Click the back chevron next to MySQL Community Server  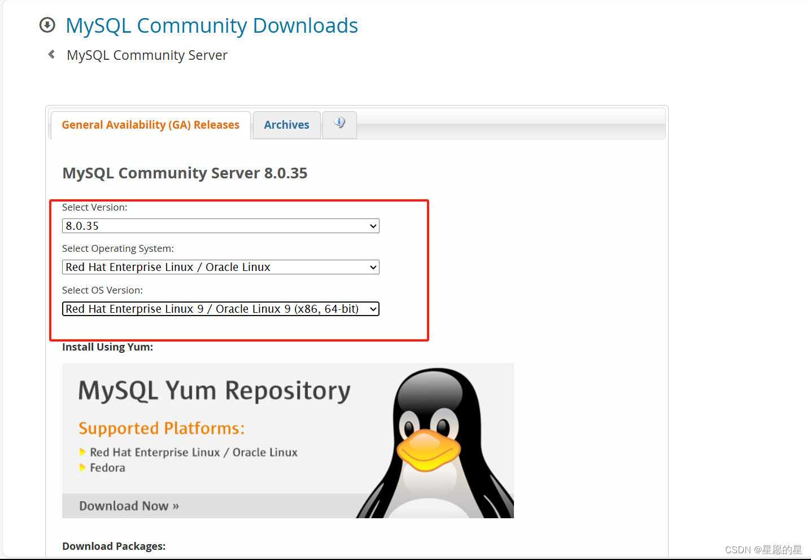[x=51, y=54]
